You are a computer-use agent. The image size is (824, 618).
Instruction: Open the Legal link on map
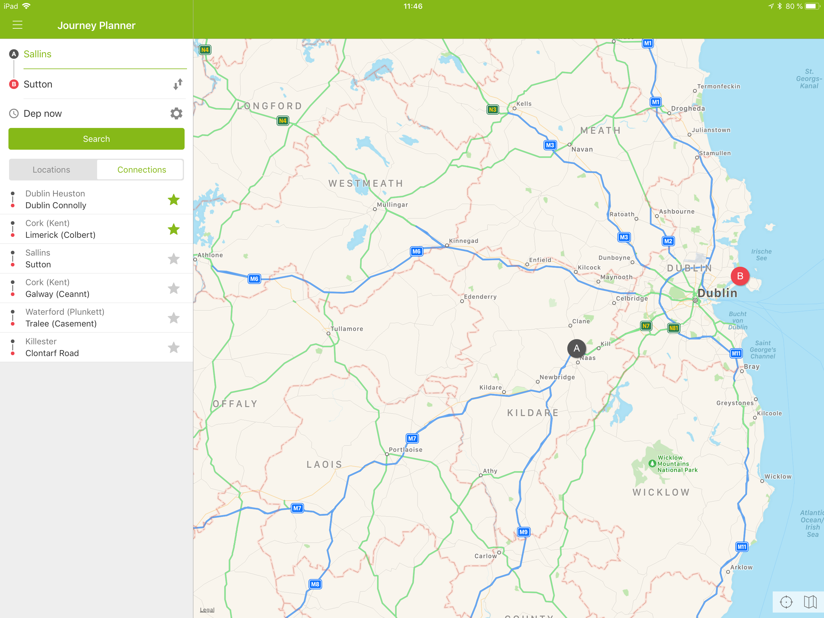[x=207, y=610]
